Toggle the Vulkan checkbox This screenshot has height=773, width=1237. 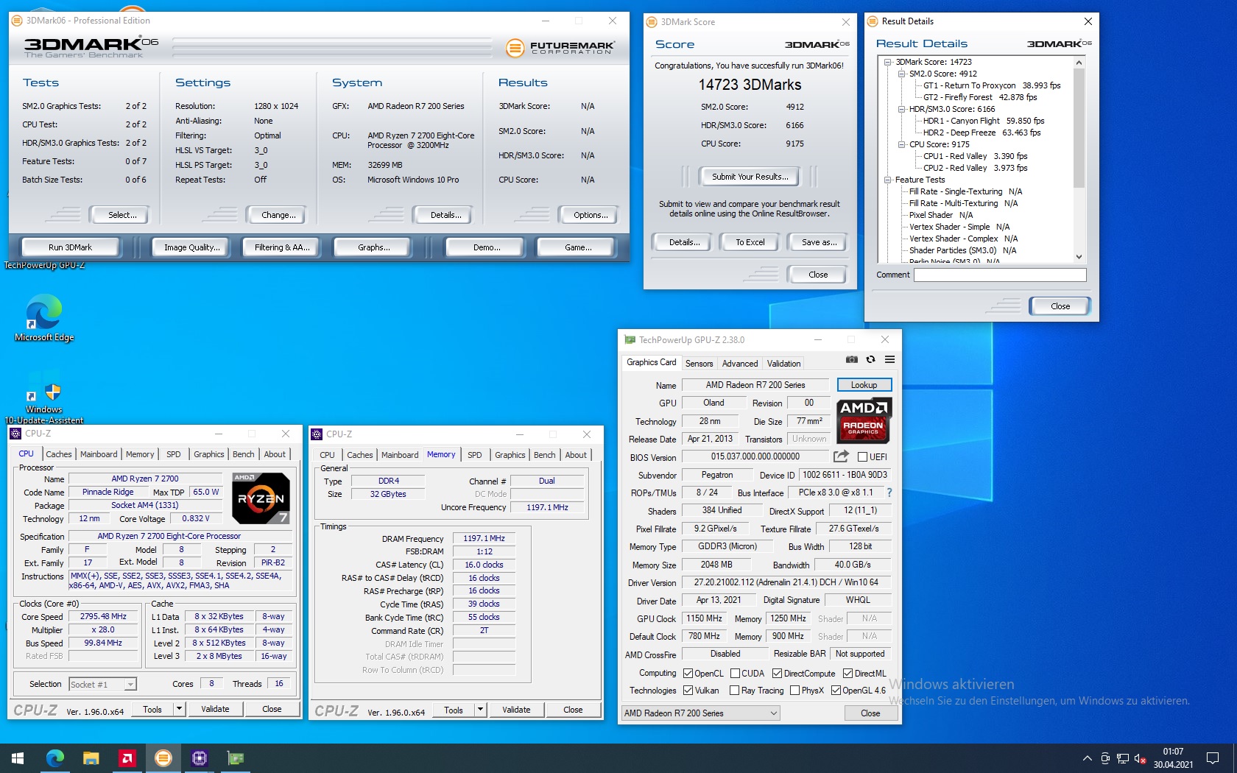point(688,690)
